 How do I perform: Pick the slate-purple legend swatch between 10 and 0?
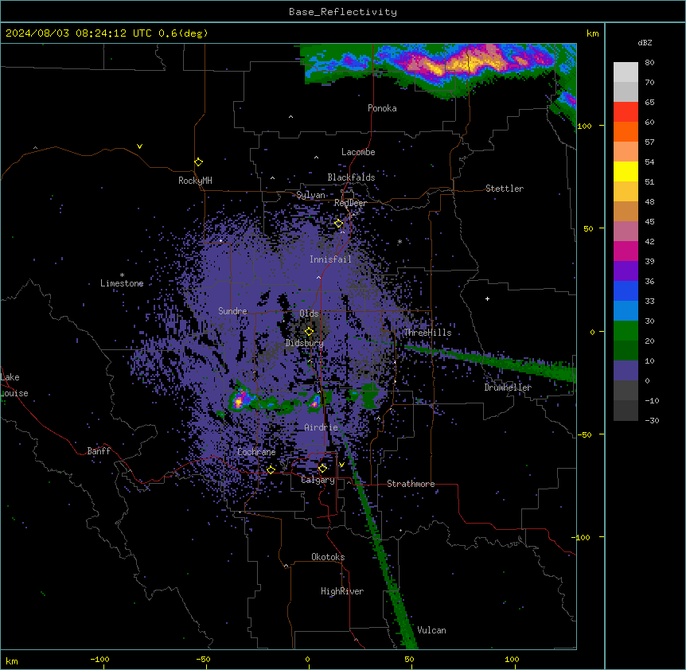[x=626, y=371]
